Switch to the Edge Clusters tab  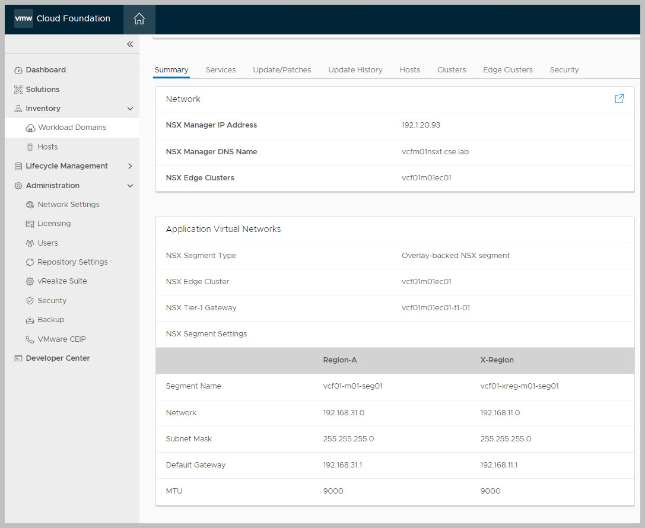(x=507, y=70)
